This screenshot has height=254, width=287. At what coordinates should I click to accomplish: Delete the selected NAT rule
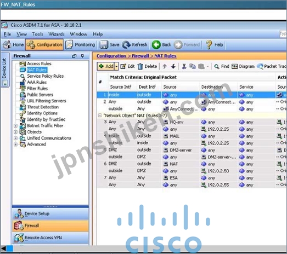tap(147, 66)
